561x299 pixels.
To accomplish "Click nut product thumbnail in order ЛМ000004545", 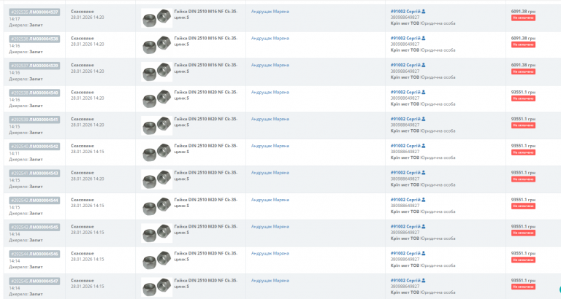I will point(157,233).
